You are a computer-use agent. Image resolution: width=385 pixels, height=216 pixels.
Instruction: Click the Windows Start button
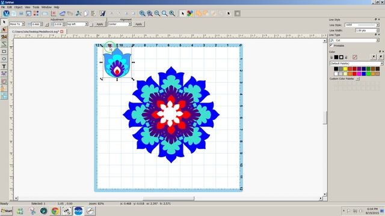click(x=7, y=211)
